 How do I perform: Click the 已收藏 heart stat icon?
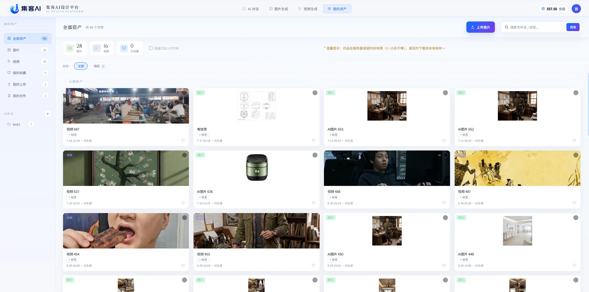coord(124,48)
